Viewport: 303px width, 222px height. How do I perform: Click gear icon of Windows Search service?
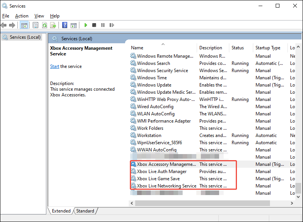pos(133,63)
